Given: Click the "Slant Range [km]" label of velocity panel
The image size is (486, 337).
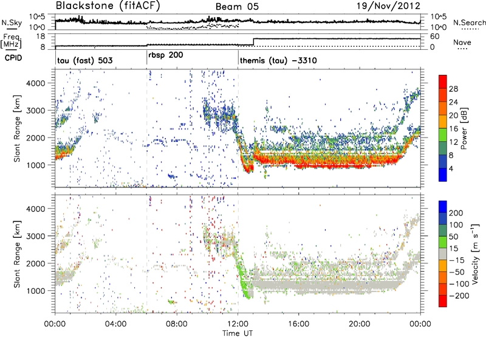Looking at the screenshot, I should [x=17, y=254].
